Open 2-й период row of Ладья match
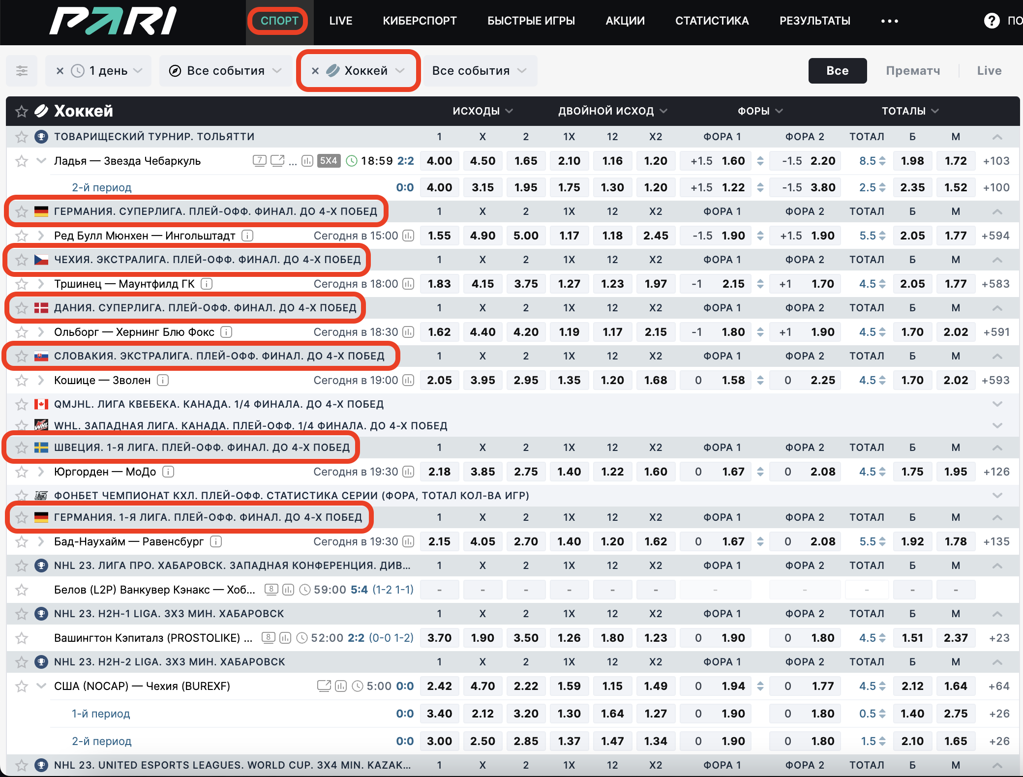 tap(102, 187)
